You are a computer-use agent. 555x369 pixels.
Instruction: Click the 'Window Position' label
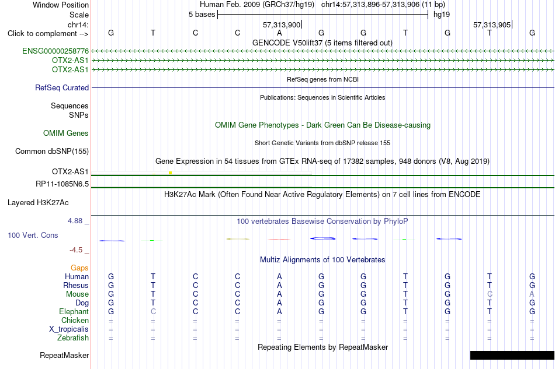(61, 5)
